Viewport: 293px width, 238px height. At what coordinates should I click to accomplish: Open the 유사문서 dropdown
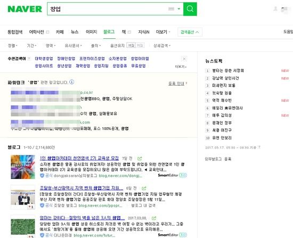pyautogui.click(x=74, y=46)
